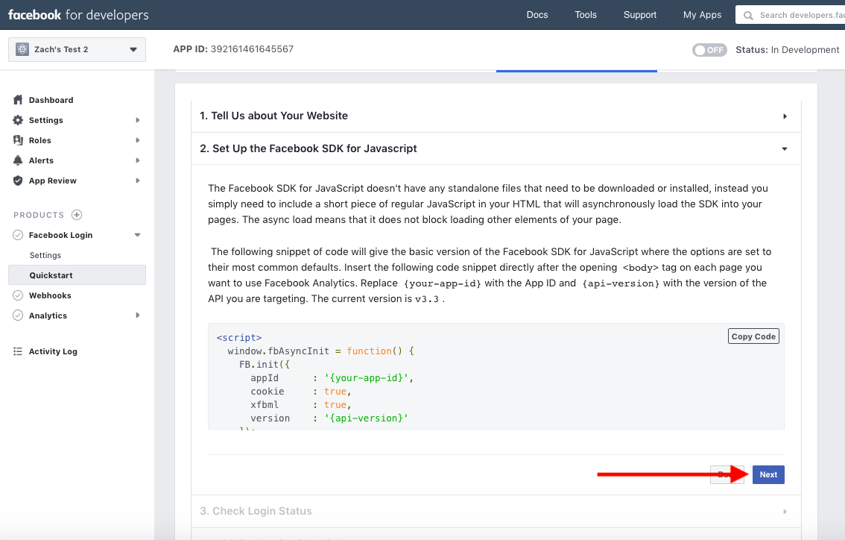Open Alerts in the sidebar
The width and height of the screenshot is (845, 540).
tap(41, 160)
